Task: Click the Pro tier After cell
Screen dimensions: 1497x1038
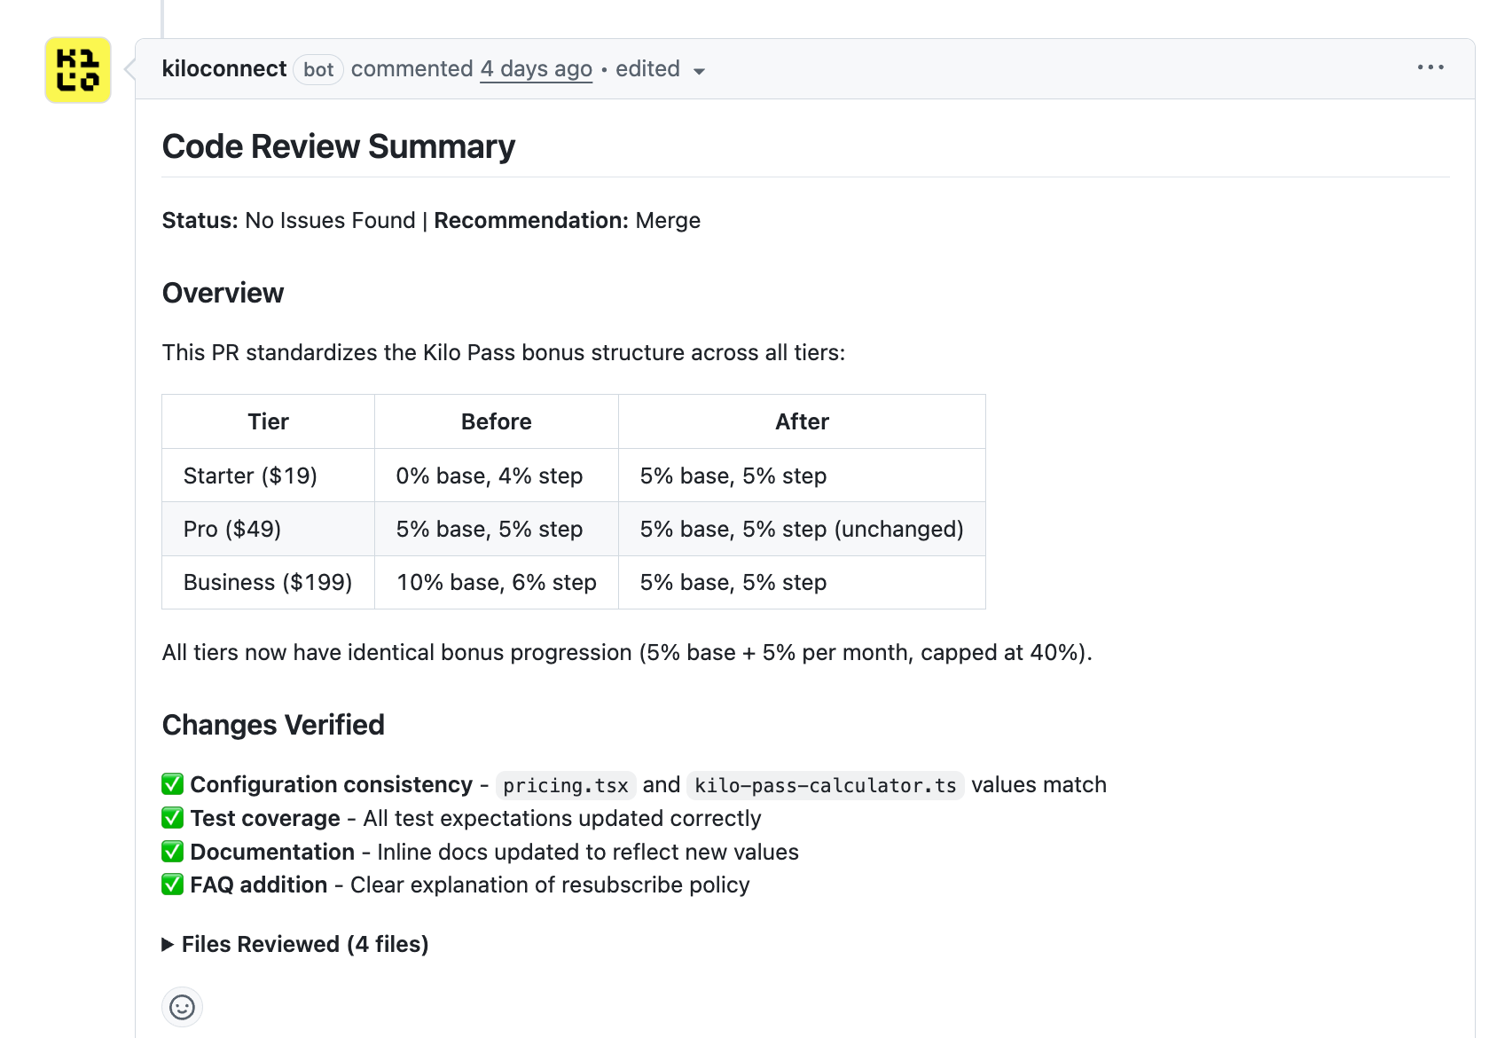Action: (x=802, y=529)
